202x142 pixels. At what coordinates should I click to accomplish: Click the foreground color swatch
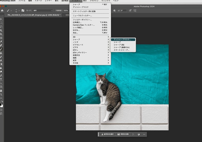(1, 104)
